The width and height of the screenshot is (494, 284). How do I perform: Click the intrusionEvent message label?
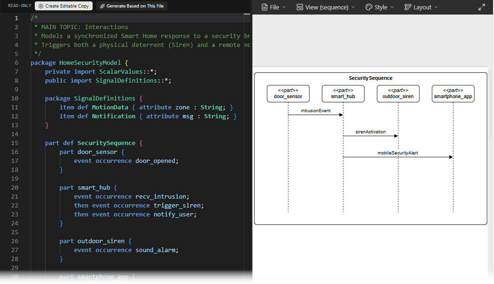click(315, 111)
